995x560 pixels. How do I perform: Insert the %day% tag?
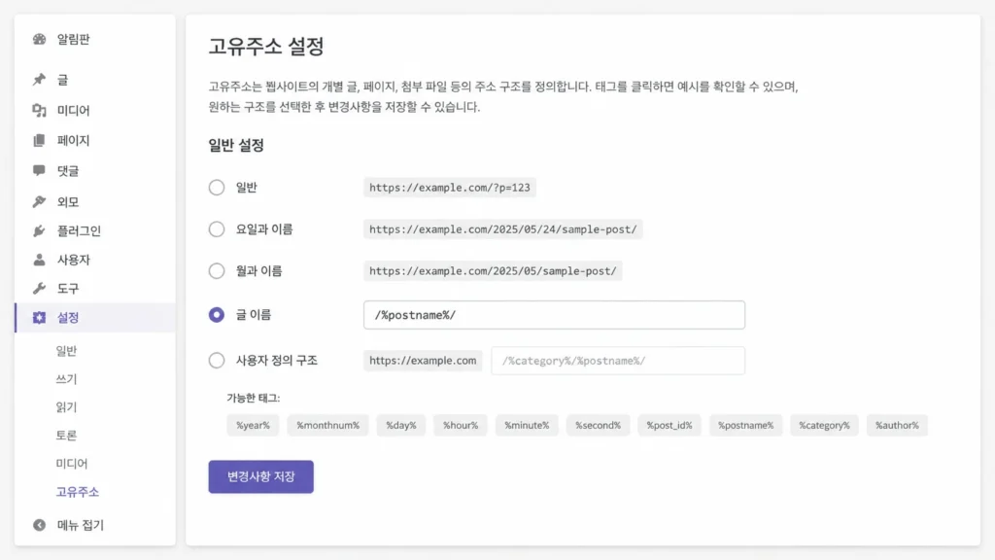401,426
